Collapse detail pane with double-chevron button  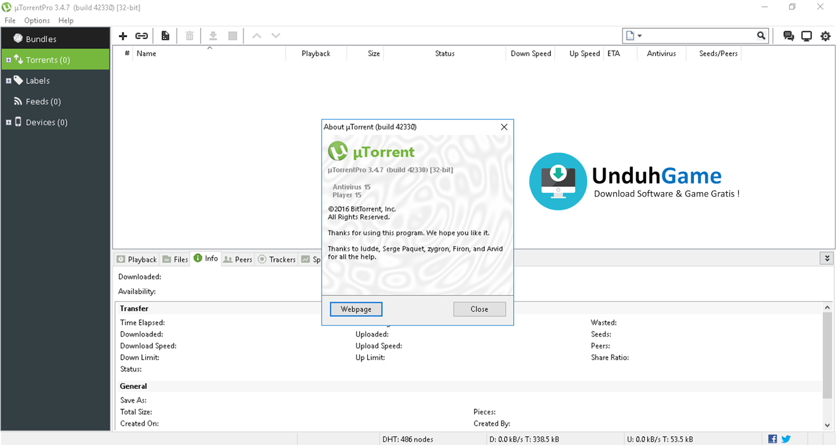pyautogui.click(x=827, y=258)
